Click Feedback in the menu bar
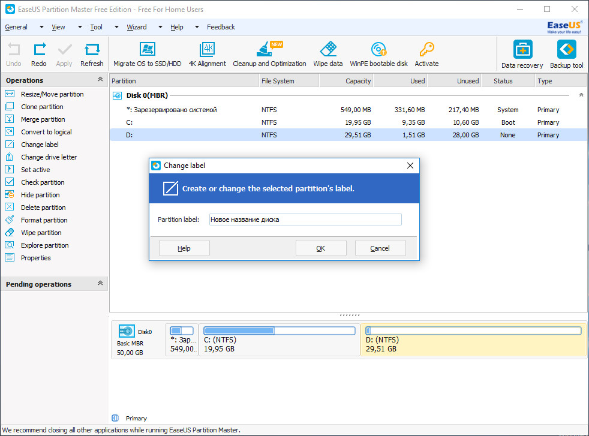 coord(221,27)
